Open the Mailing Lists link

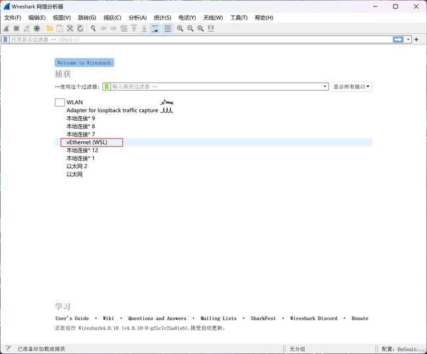(x=218, y=319)
